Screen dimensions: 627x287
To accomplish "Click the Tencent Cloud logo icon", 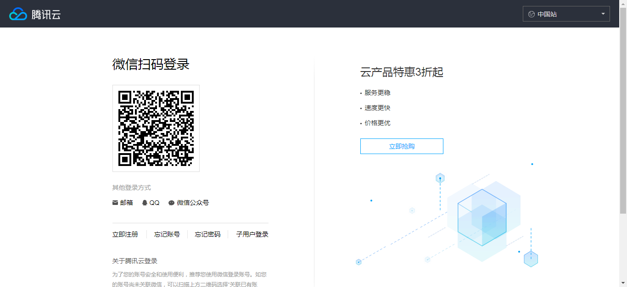I will point(18,14).
